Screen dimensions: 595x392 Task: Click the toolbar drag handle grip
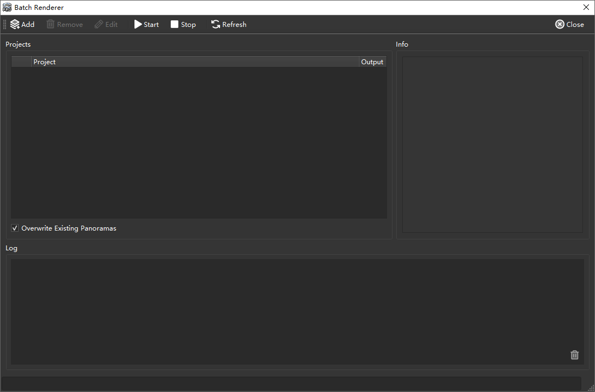coord(4,24)
